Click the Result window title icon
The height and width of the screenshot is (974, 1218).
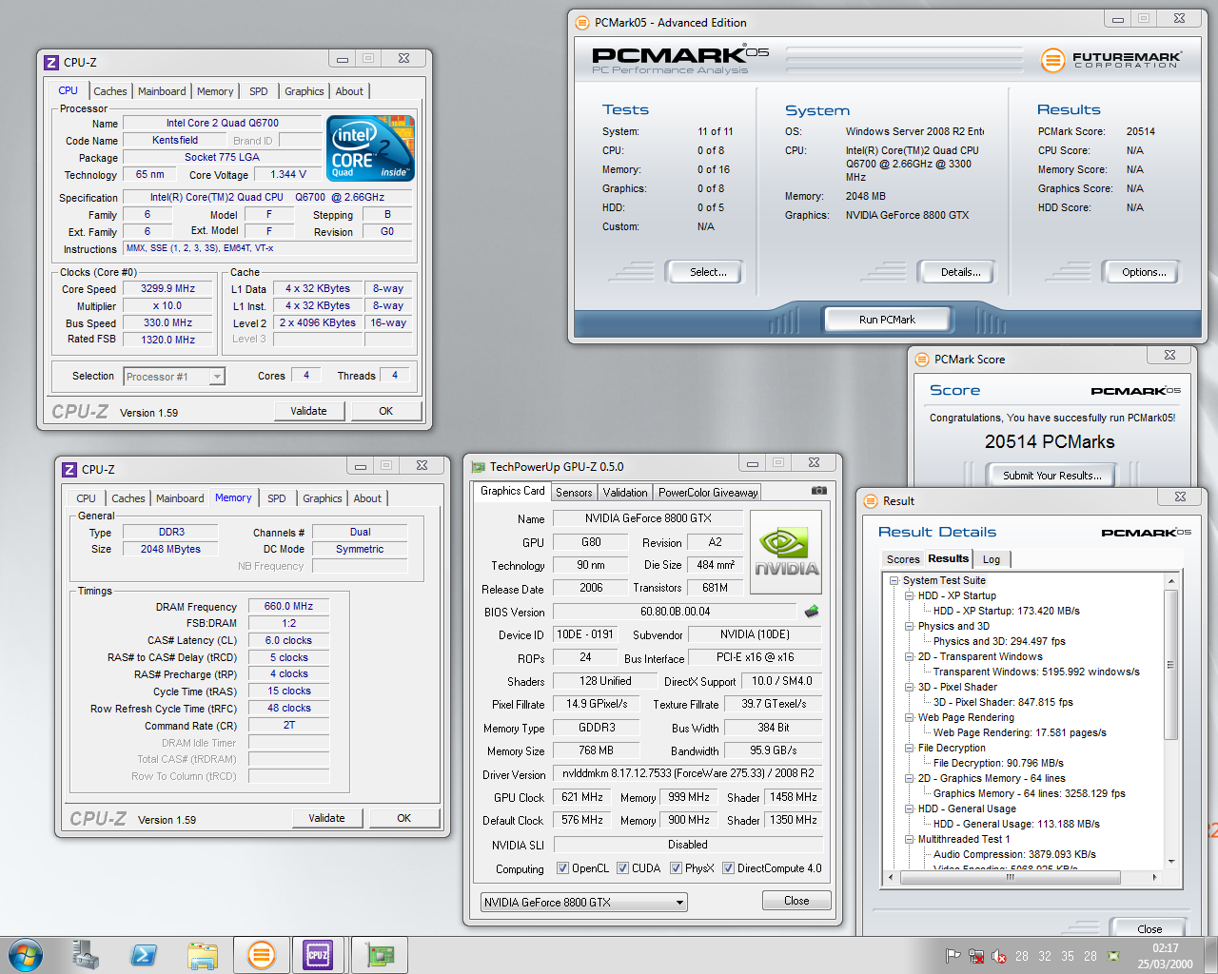coord(870,501)
